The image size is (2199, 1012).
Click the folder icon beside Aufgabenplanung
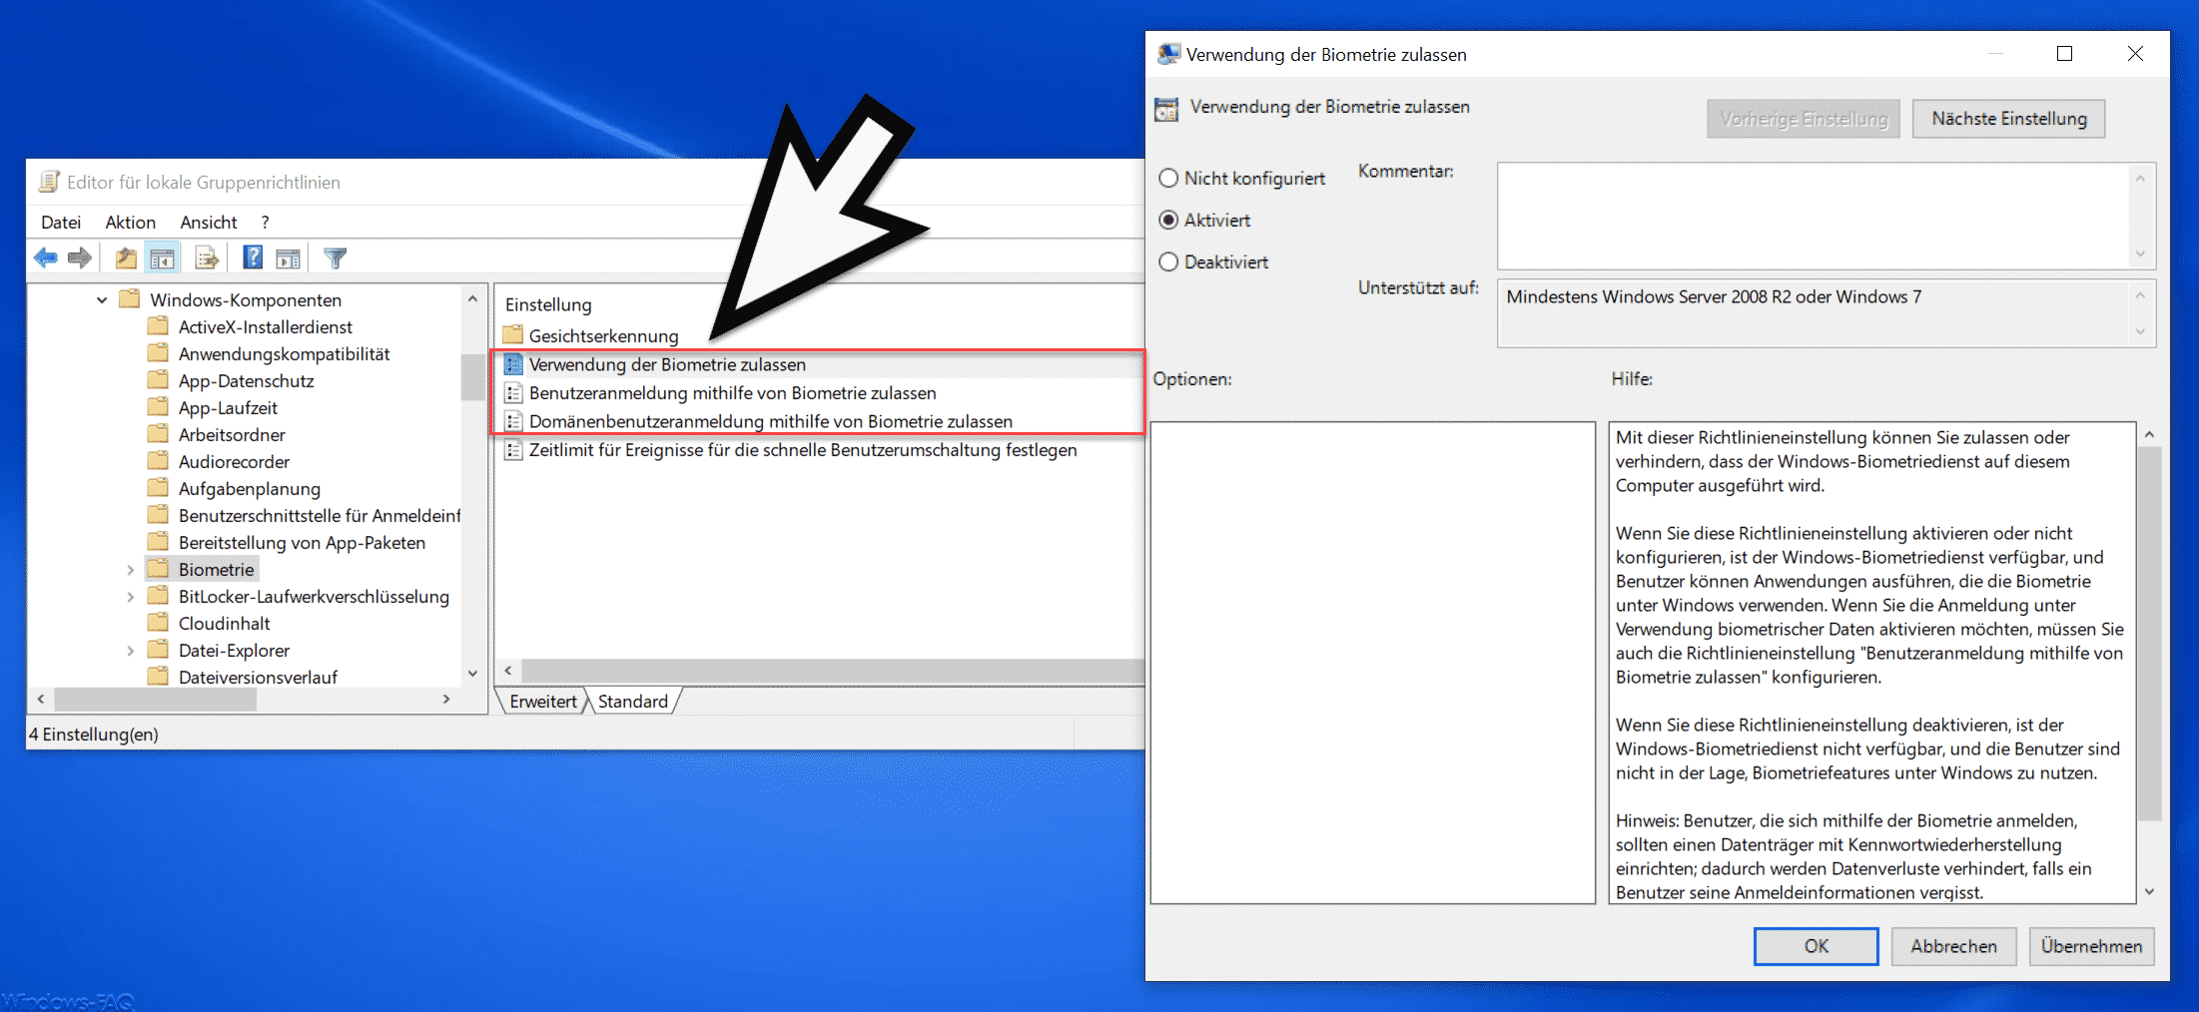tap(158, 488)
